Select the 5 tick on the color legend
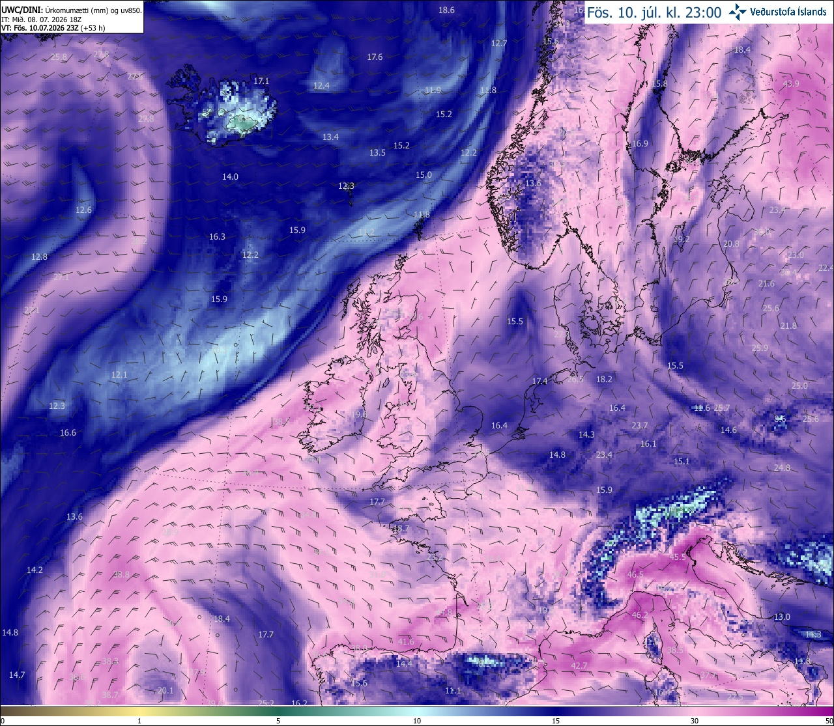The height and width of the screenshot is (726, 834). click(278, 721)
